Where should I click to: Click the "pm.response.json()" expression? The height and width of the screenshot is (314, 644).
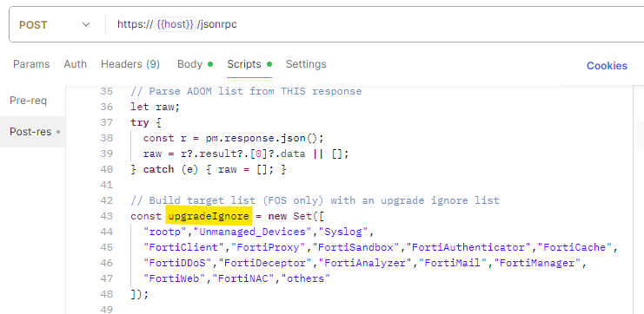(262, 138)
